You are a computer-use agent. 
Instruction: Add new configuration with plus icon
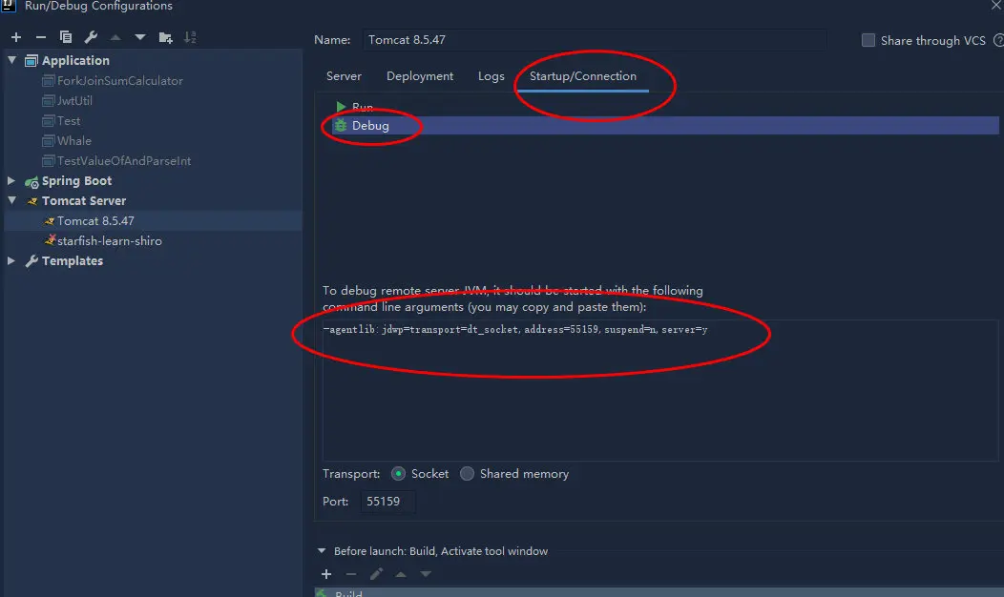(x=16, y=37)
